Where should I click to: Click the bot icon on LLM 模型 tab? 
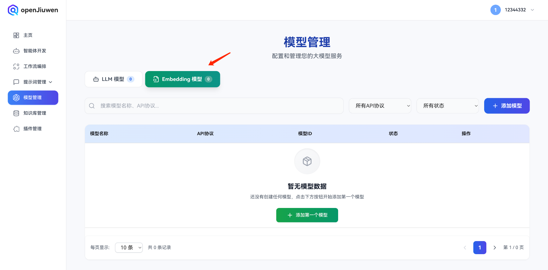coord(96,79)
